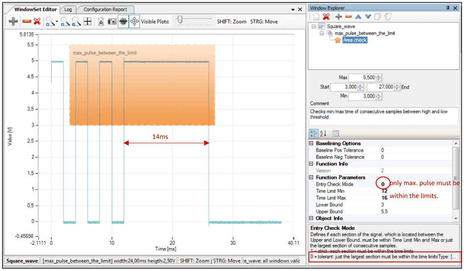This screenshot has height=271, width=464.
Task: Collapse the Square_wave tree node
Action: 313,27
